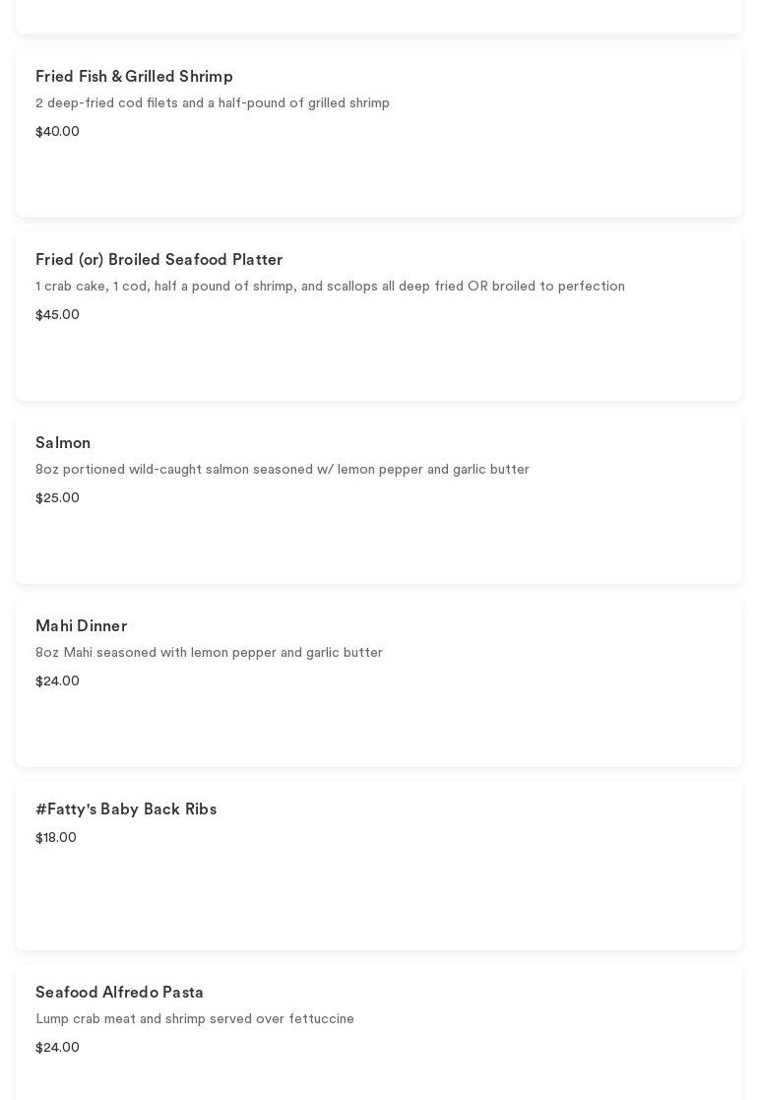Viewport: 758px width, 1100px height.
Task: Select the Seafood Alfredo Pasta $24.00 price
Action: [57, 1048]
